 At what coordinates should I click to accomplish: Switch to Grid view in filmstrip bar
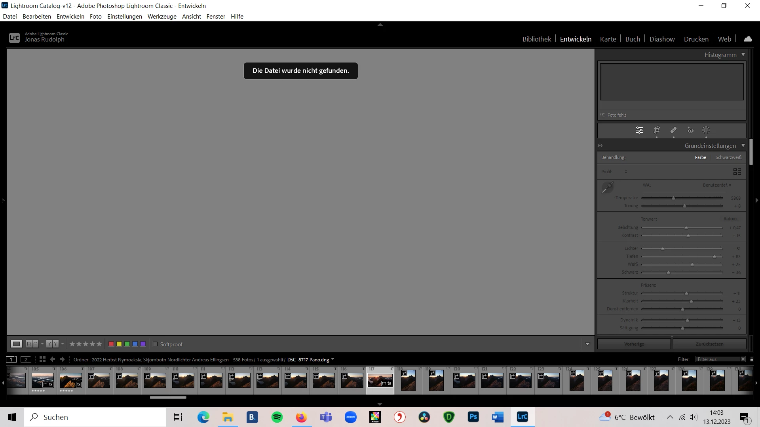[42, 359]
